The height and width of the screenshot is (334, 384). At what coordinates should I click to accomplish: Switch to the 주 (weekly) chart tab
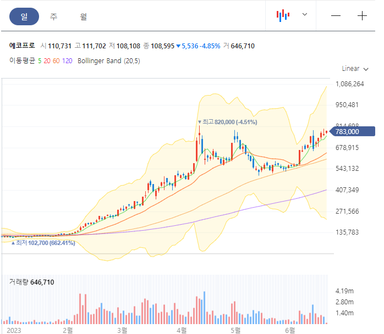(53, 16)
